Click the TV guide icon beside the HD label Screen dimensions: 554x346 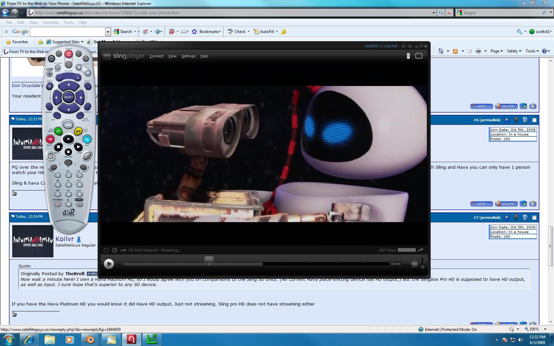pyautogui.click(x=115, y=250)
